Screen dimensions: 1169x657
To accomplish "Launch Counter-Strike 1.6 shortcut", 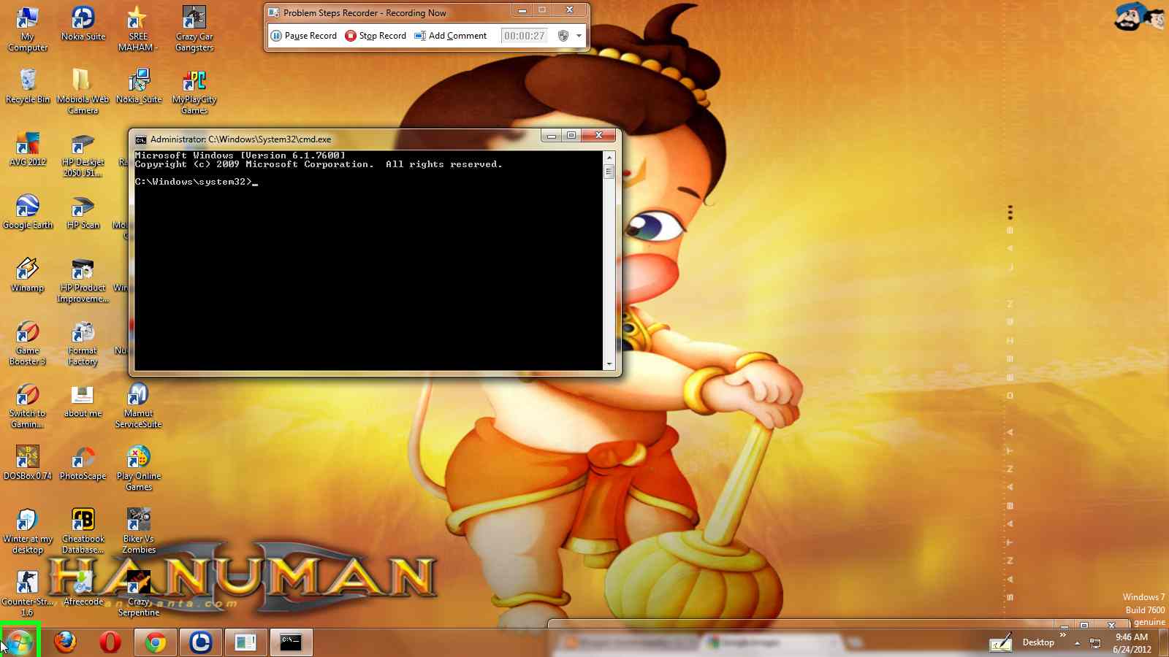I will tap(27, 594).
